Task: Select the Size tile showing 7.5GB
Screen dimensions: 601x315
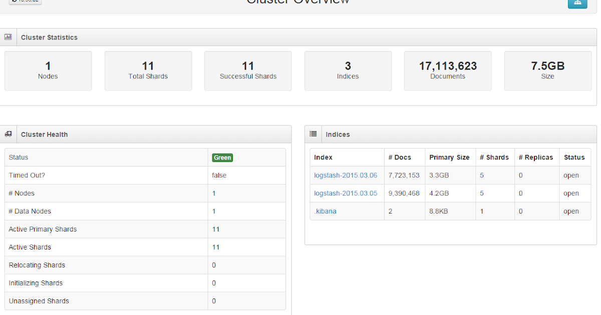Action: (x=547, y=70)
